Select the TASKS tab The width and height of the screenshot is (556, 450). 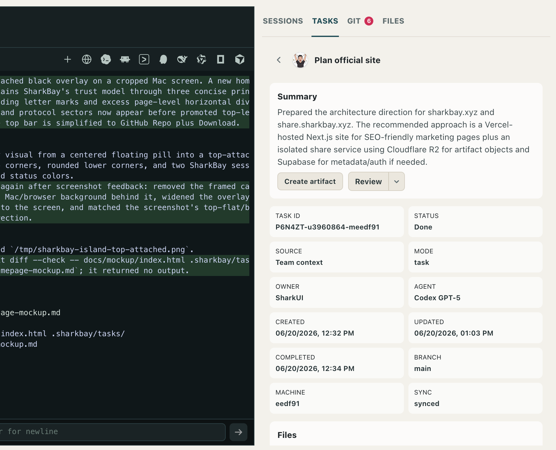point(325,21)
